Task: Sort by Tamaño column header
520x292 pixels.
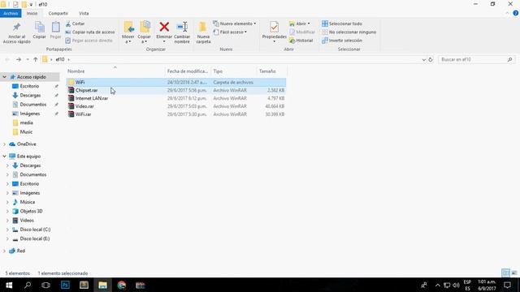Action: [x=271, y=71]
